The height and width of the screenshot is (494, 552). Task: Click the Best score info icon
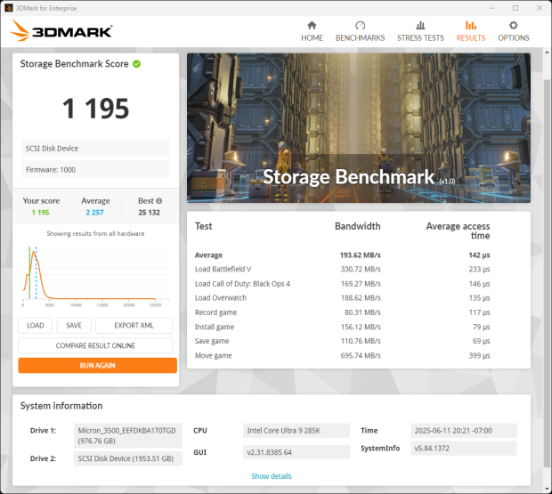(159, 201)
